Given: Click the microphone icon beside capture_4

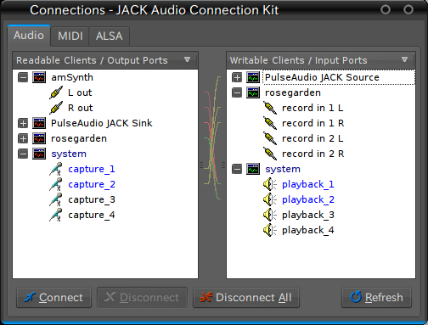Looking at the screenshot, I should click(x=56, y=215).
